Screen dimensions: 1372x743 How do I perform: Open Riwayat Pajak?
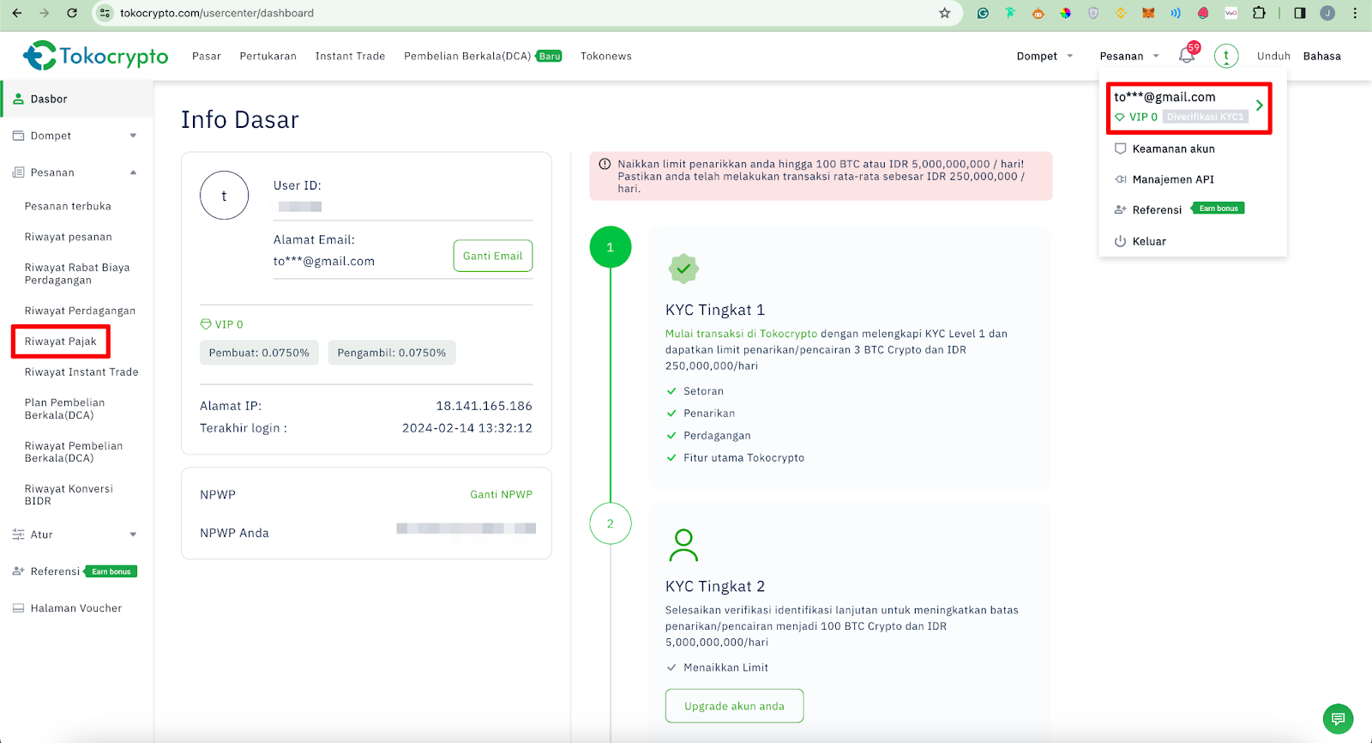61,341
